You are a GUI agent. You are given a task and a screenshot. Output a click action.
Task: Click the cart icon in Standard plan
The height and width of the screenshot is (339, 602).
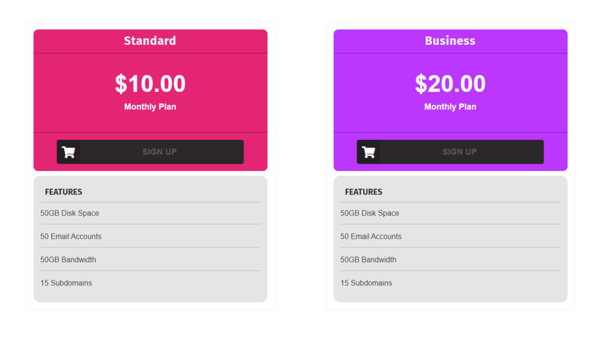tap(69, 152)
